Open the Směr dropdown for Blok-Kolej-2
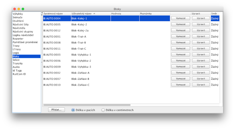 pos(215,24)
